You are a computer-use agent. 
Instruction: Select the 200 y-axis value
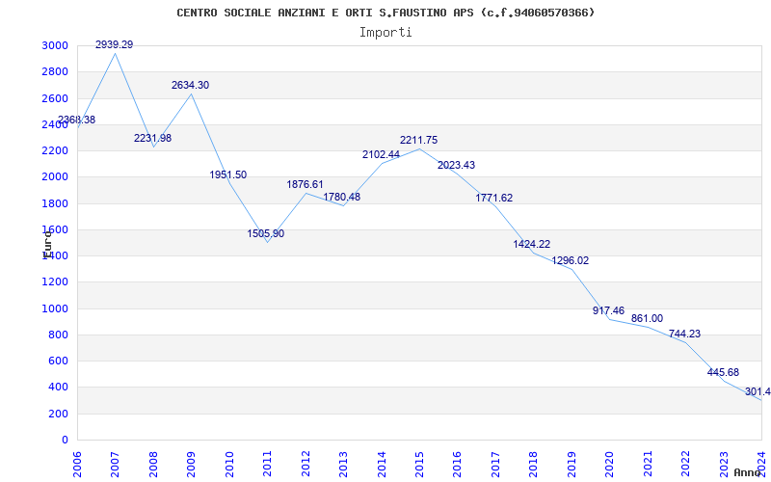tap(58, 415)
